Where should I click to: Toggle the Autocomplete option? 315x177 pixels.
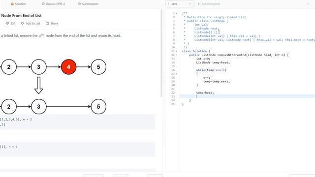click(209, 4)
